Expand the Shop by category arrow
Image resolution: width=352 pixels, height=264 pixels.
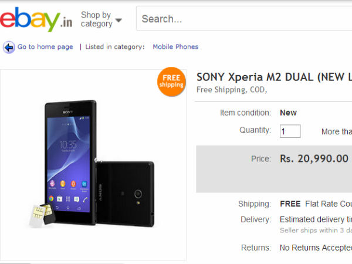(119, 20)
